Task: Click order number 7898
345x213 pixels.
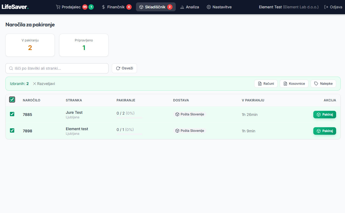Action: tap(27, 131)
